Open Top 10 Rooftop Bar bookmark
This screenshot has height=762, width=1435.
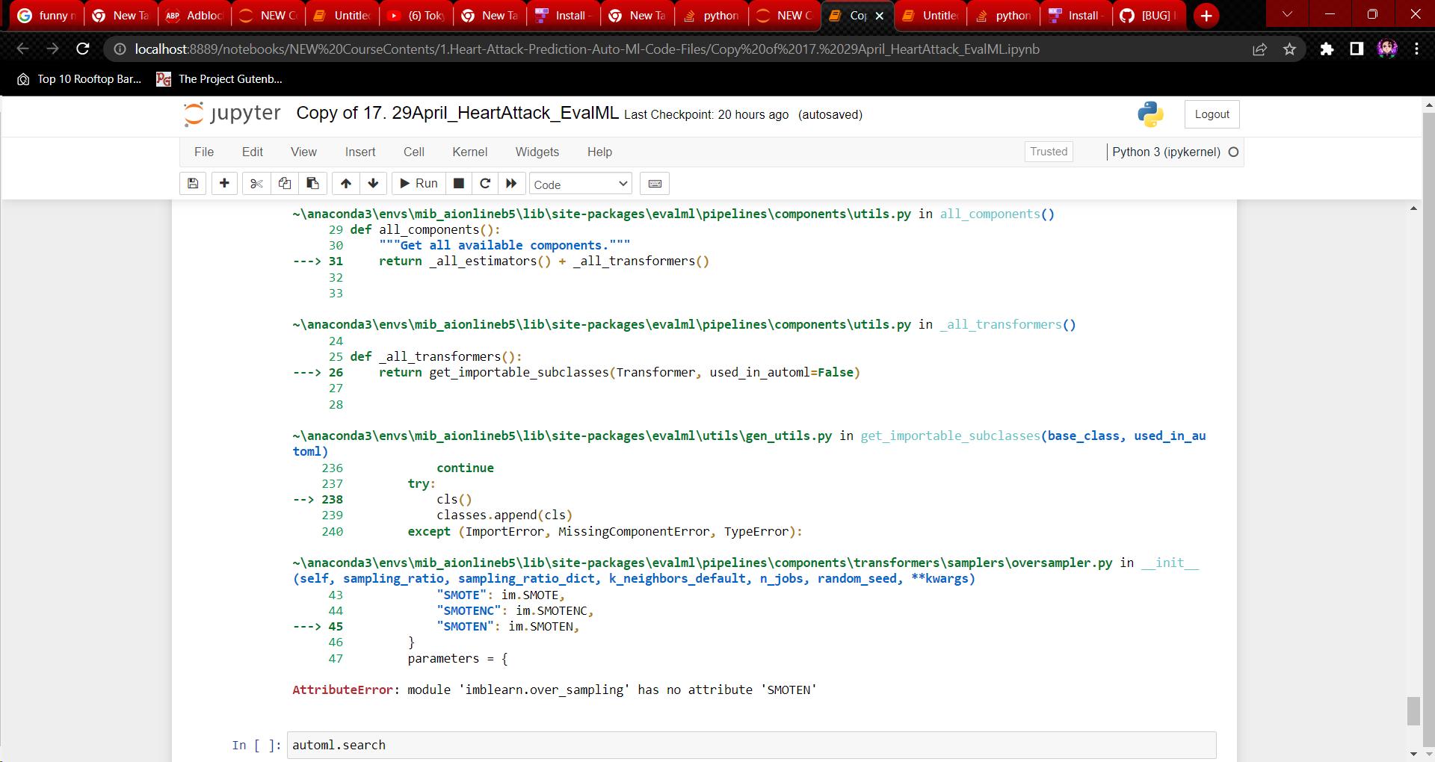click(79, 79)
